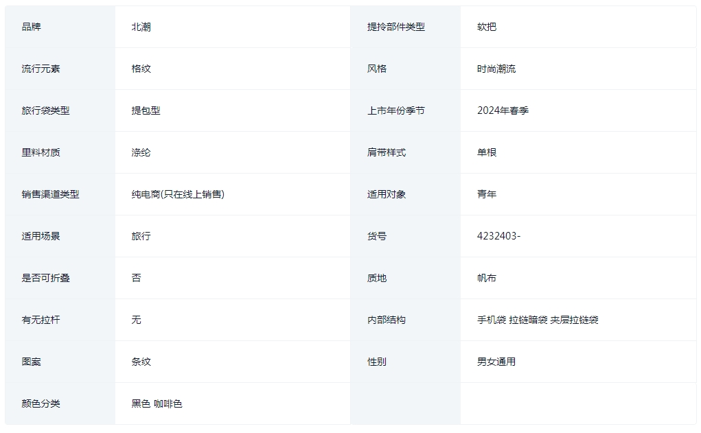
Task: Click the 时尚潮流 style value
Action: 496,69
